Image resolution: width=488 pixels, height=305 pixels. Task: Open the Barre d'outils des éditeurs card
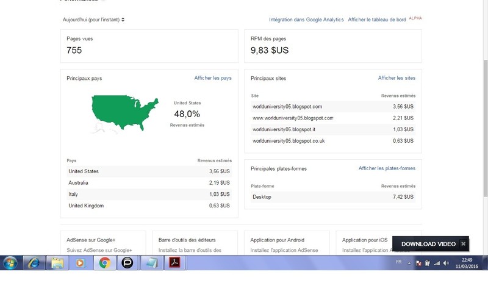click(195, 243)
